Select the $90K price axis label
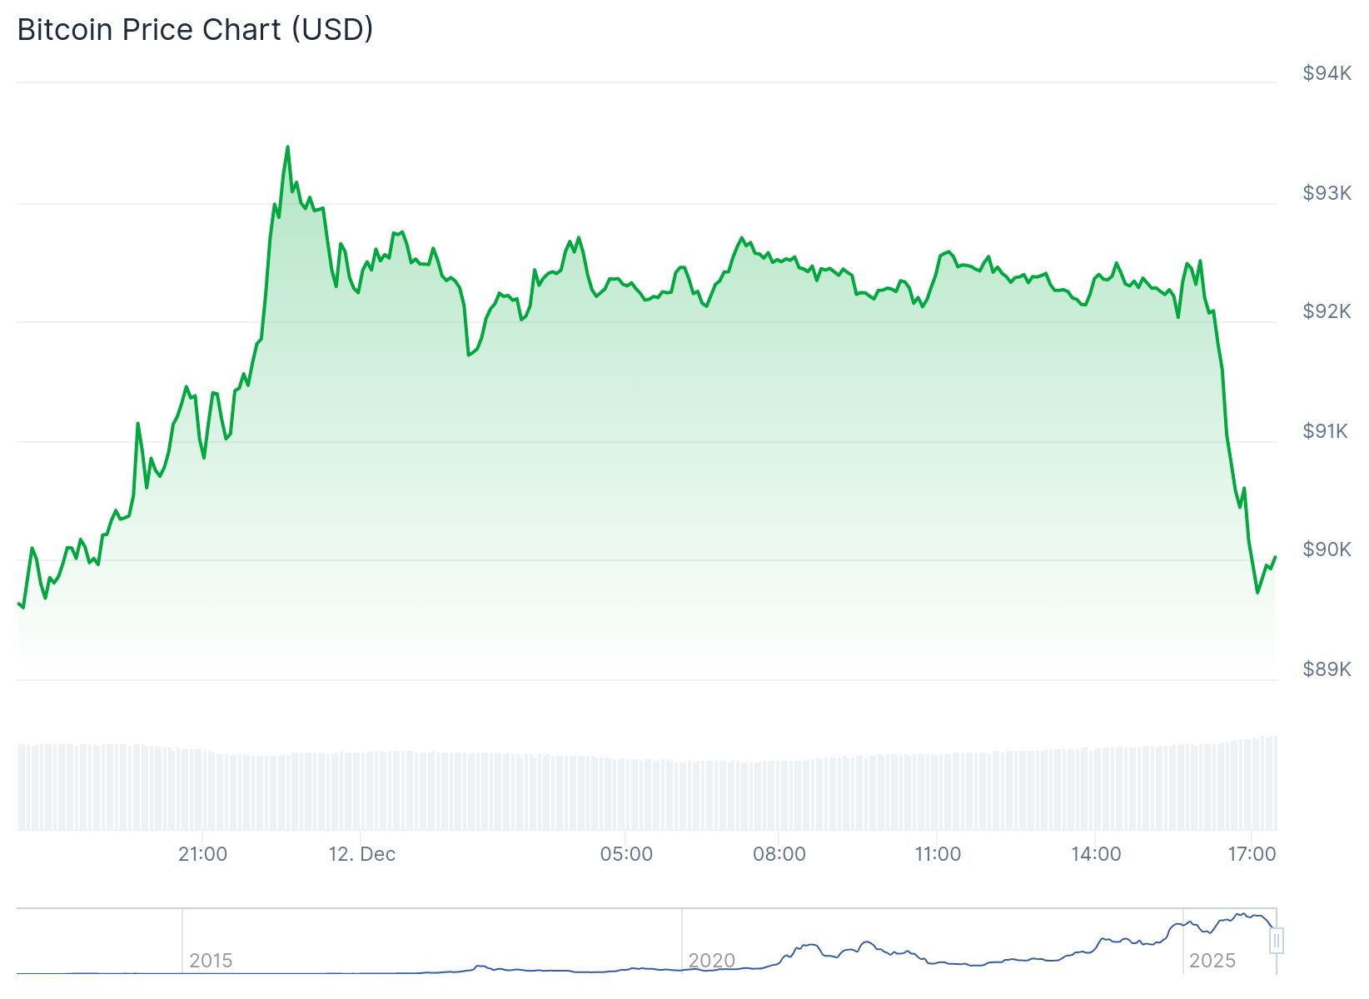The image size is (1369, 999). tap(1327, 549)
